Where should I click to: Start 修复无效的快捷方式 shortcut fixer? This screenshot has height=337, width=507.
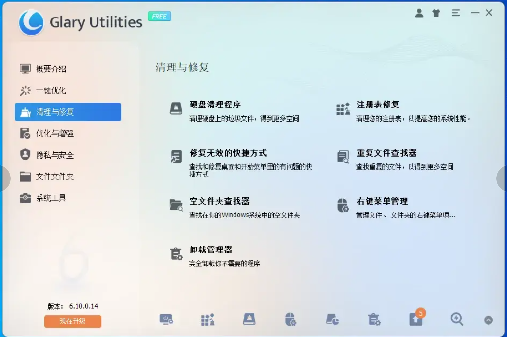228,153
